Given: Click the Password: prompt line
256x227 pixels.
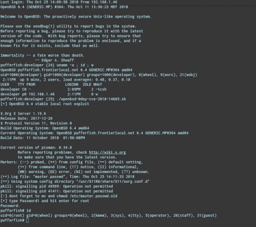Looking at the screenshot, I should click(10, 205).
